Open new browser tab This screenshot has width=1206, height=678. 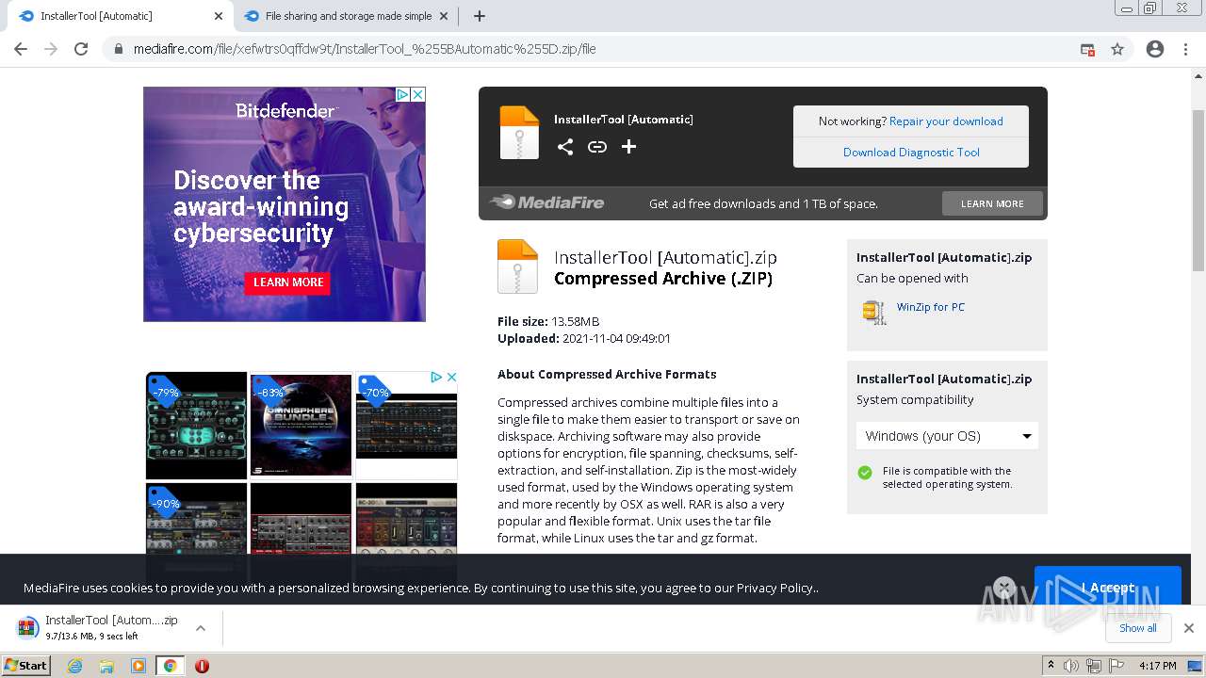pyautogui.click(x=480, y=16)
